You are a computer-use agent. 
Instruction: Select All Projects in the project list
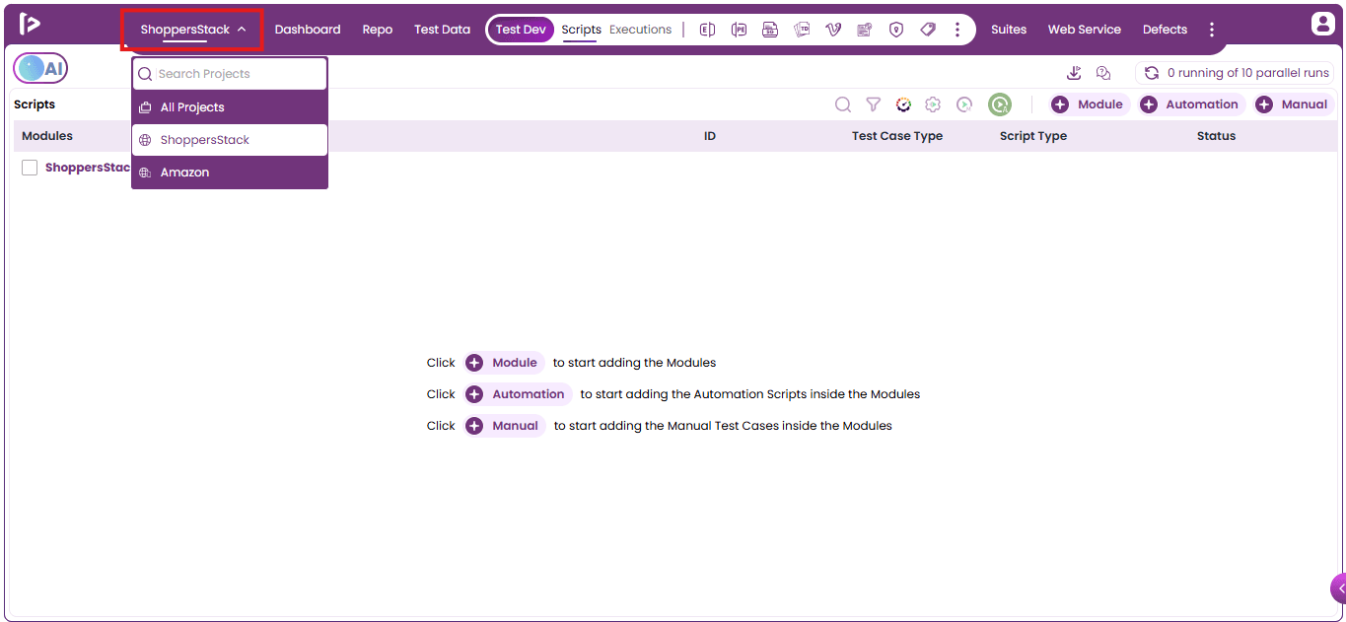click(x=230, y=107)
